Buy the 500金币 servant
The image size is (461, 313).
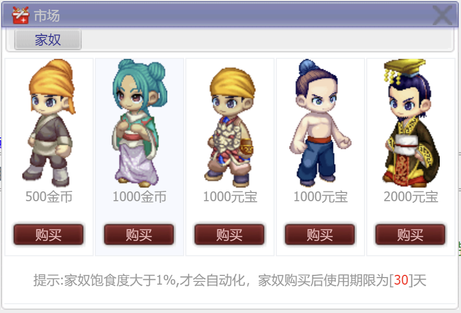[48, 234]
